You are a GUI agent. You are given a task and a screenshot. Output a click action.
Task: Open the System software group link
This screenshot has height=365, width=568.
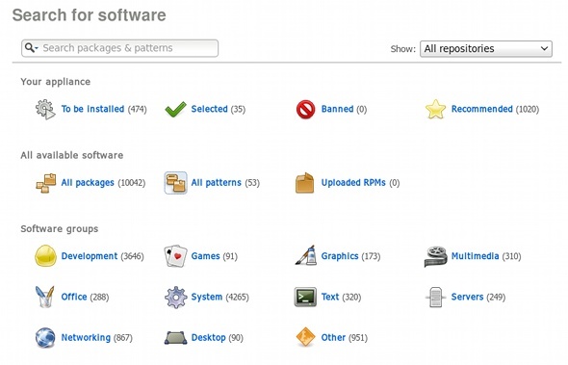click(x=207, y=297)
